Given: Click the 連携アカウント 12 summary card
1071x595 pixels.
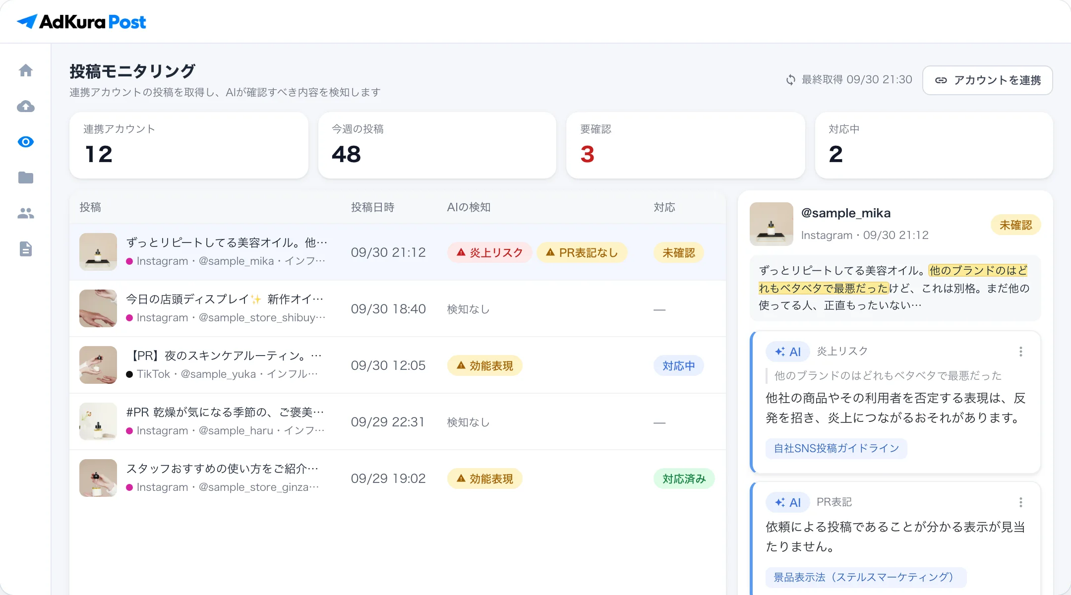Looking at the screenshot, I should 189,145.
